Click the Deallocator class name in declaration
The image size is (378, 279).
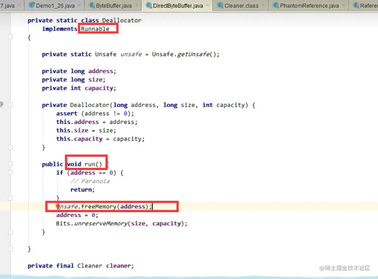tap(122, 20)
